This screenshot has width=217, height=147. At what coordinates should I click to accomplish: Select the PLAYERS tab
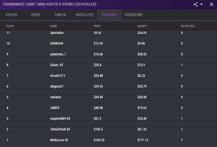point(109,15)
